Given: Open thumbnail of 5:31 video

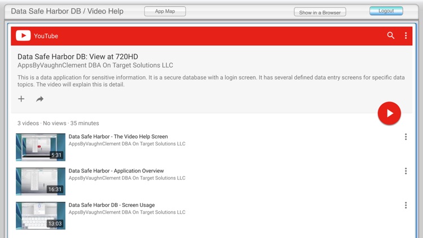Looking at the screenshot, I should point(41,147).
